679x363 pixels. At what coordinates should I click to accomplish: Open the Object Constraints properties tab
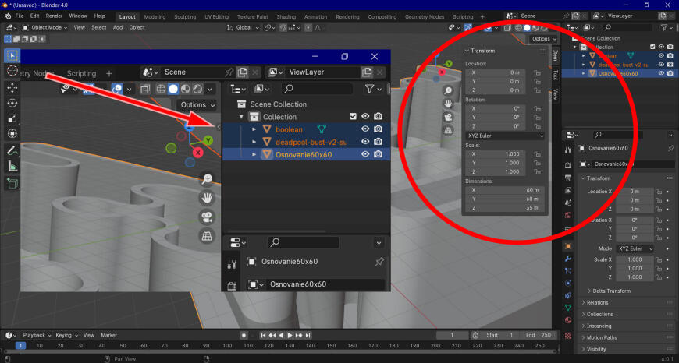click(x=569, y=295)
